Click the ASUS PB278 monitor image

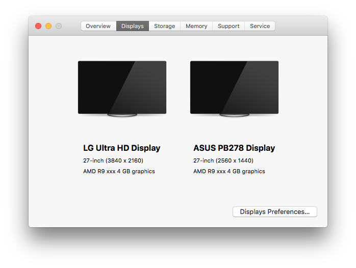click(x=234, y=89)
